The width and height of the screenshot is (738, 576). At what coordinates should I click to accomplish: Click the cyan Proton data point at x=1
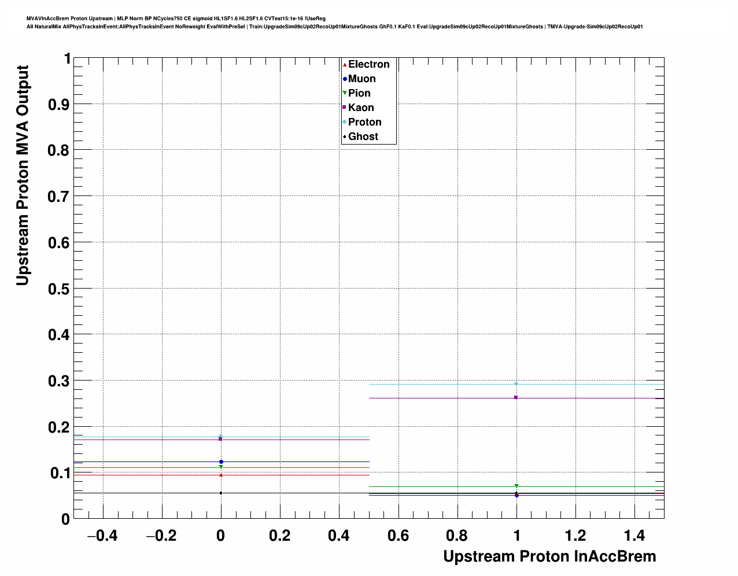coord(516,384)
